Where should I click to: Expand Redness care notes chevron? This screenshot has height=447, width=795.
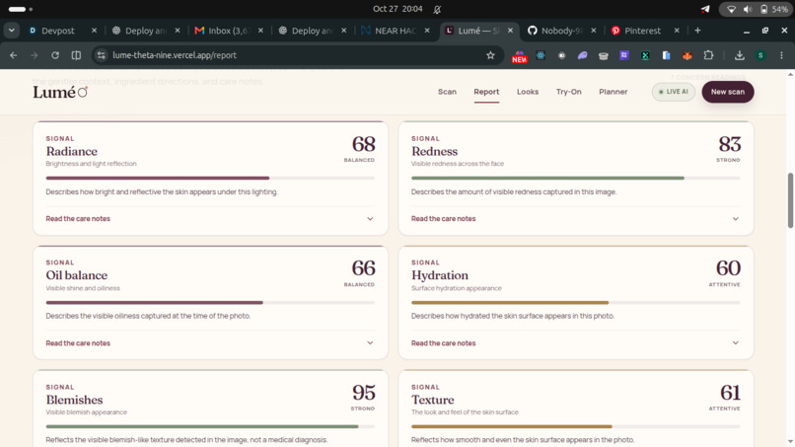735,219
